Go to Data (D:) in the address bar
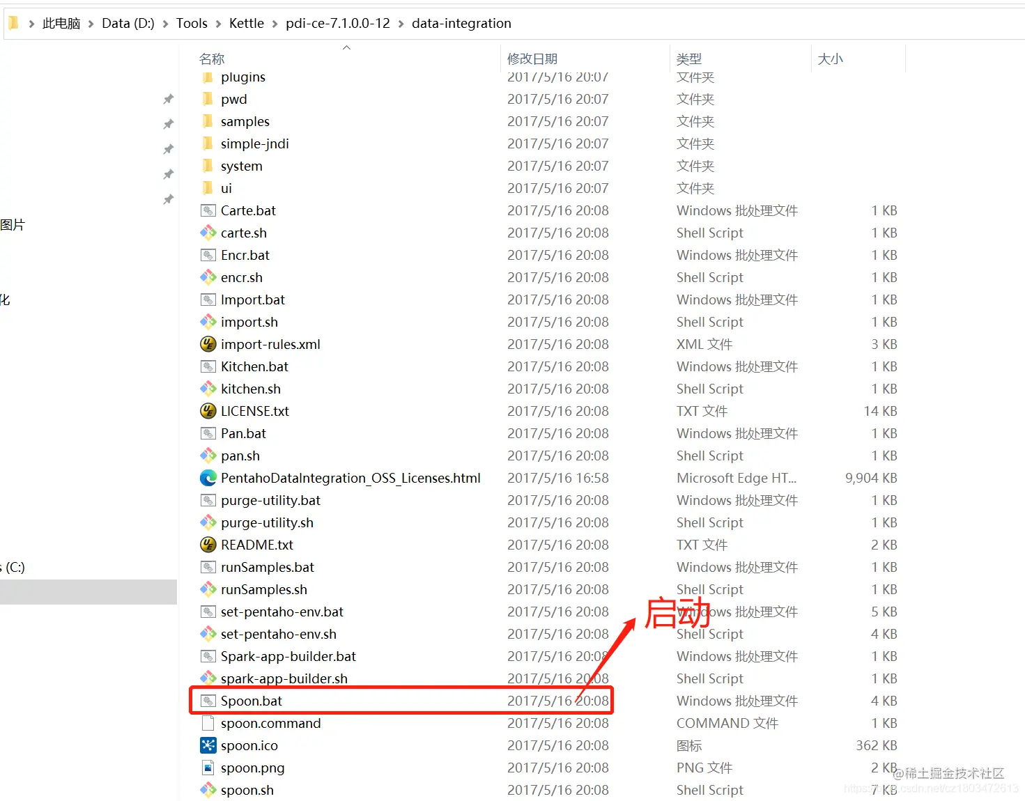 click(128, 24)
